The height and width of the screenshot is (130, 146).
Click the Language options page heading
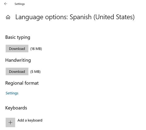[75, 17]
